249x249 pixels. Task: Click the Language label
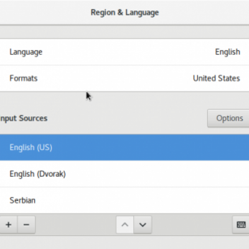(x=26, y=52)
